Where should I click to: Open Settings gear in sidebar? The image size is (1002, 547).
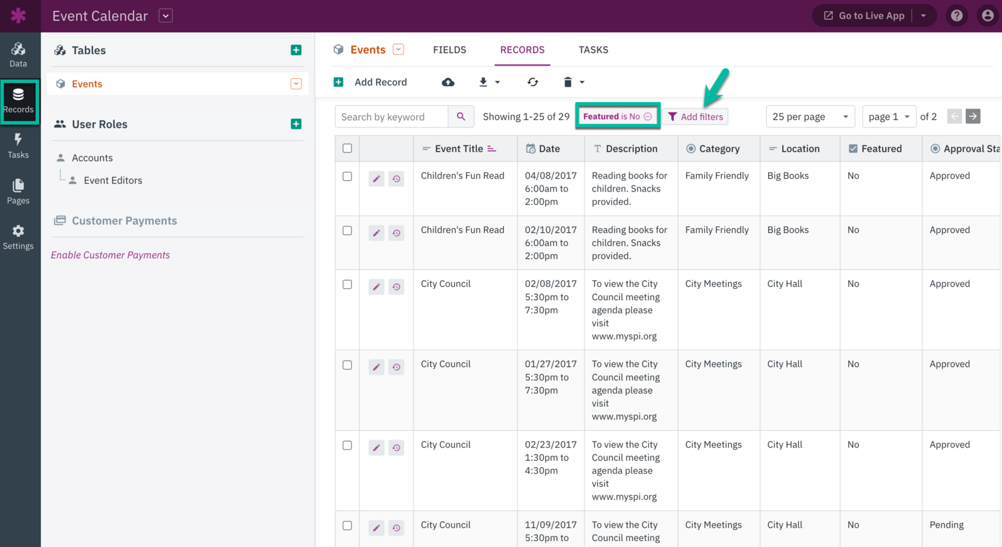(x=18, y=237)
